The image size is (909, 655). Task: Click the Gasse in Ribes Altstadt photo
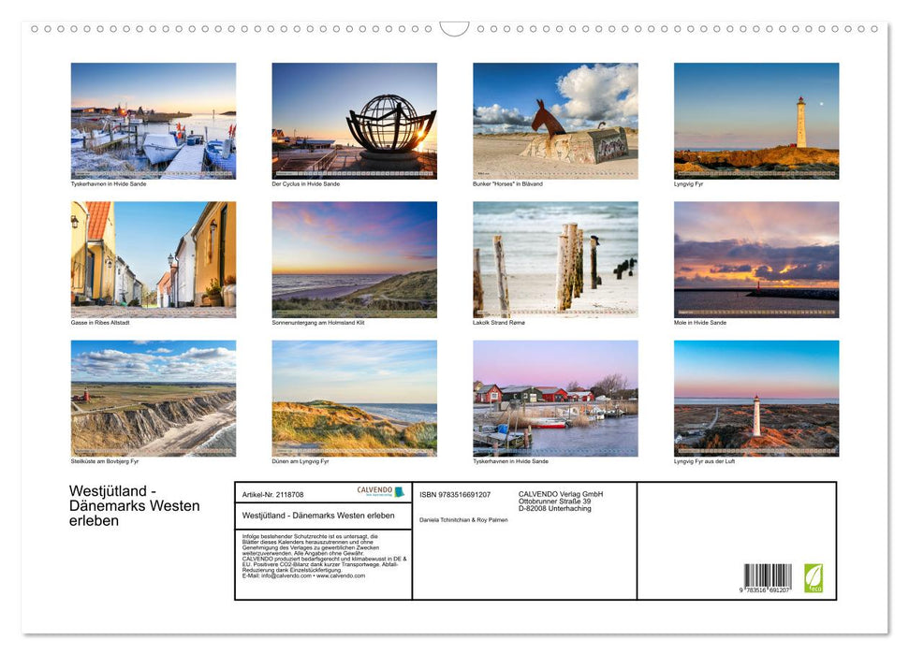pos(154,257)
